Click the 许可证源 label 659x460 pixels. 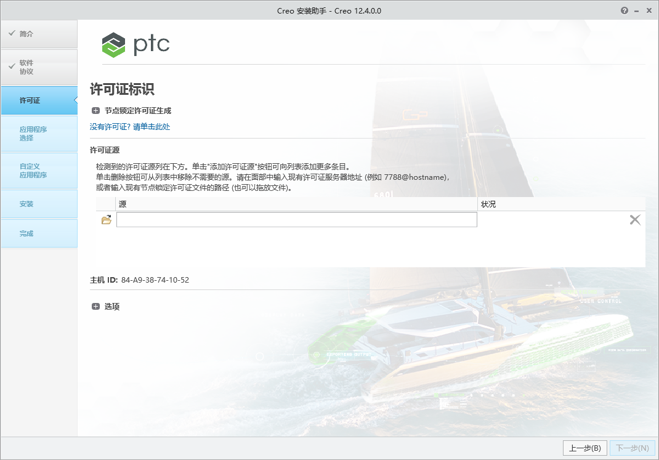[x=105, y=150]
